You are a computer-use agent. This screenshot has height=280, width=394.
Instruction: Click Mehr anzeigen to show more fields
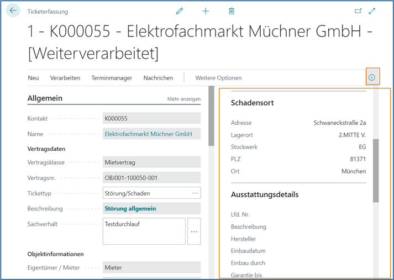point(183,99)
